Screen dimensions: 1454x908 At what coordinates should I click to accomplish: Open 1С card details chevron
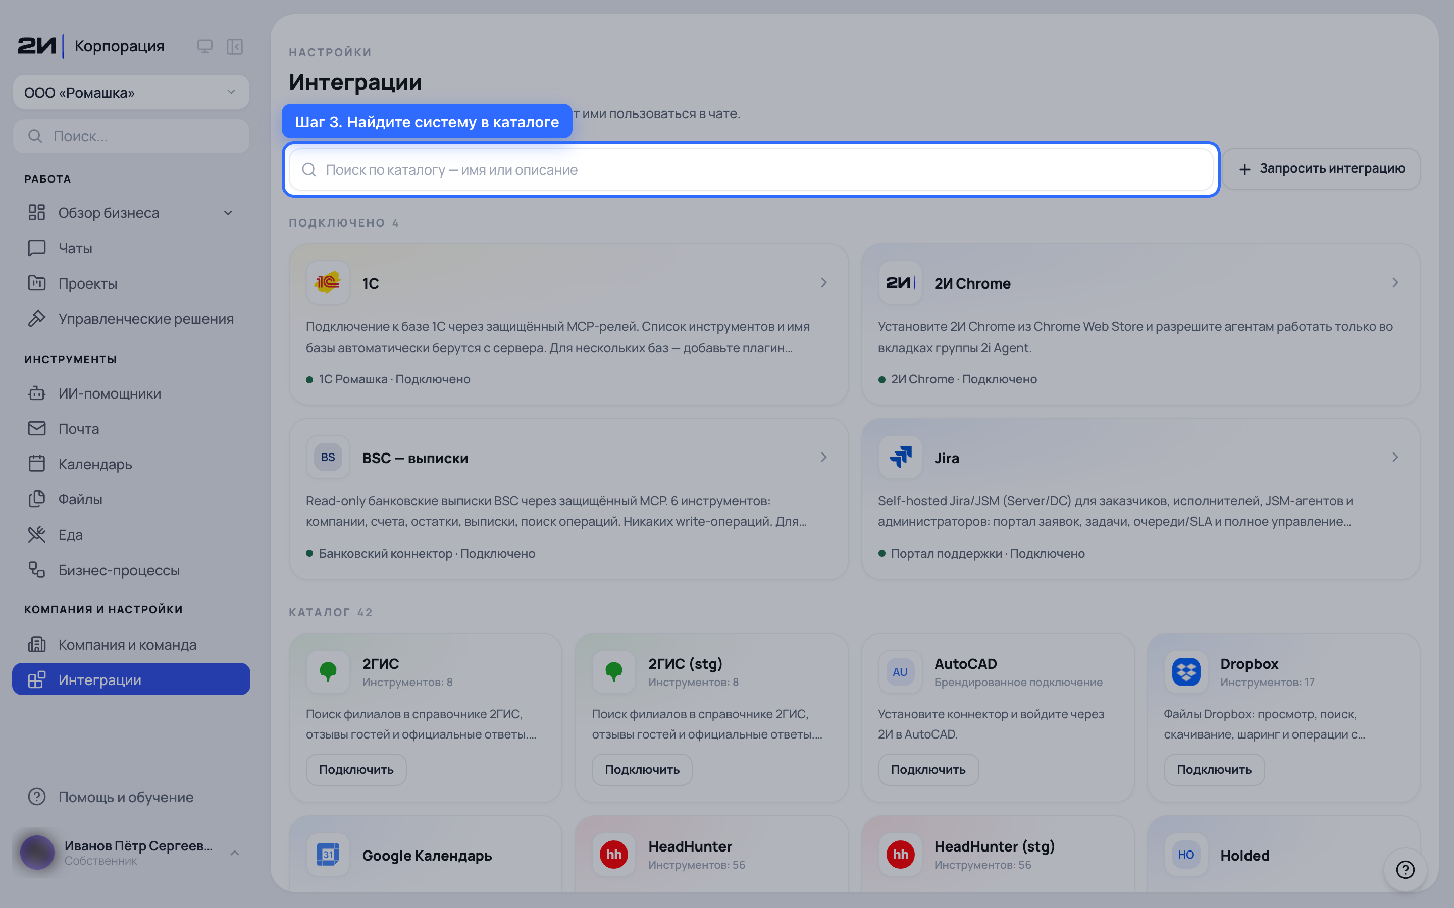[824, 282]
